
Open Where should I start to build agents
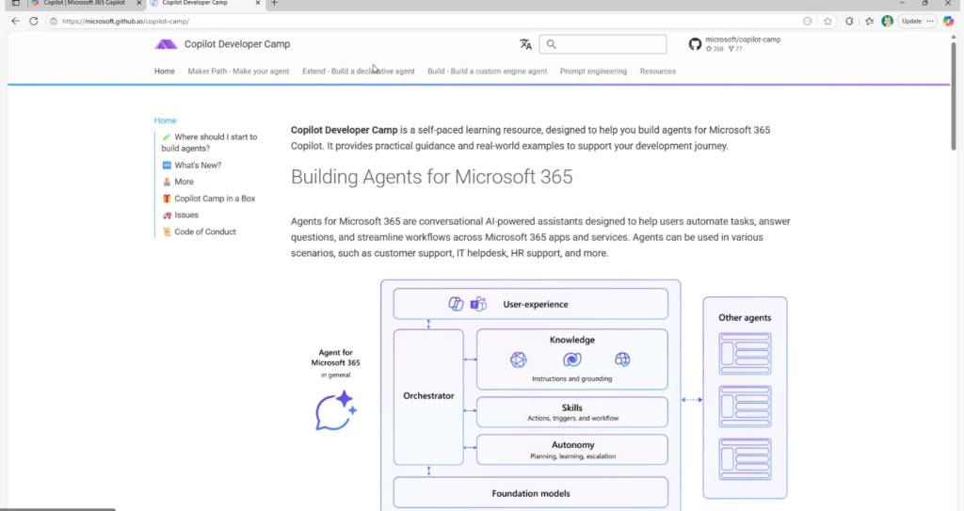point(209,143)
